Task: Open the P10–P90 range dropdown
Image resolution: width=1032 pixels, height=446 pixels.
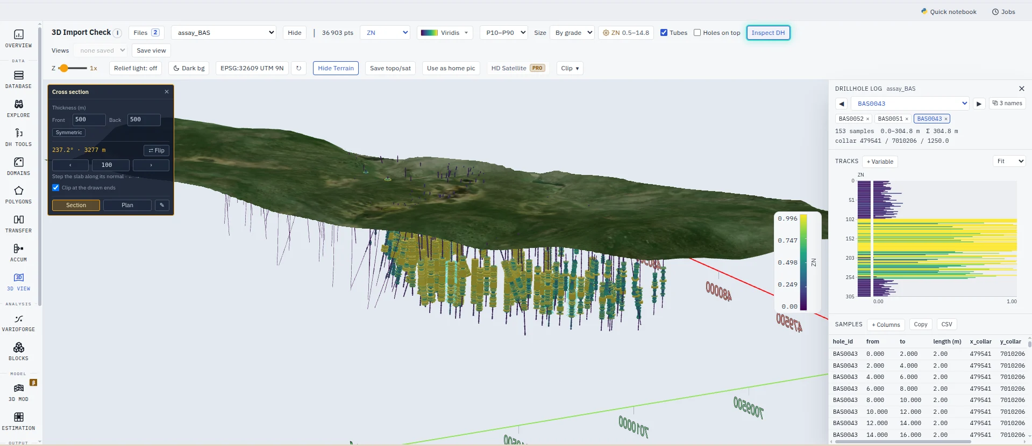Action: (503, 33)
